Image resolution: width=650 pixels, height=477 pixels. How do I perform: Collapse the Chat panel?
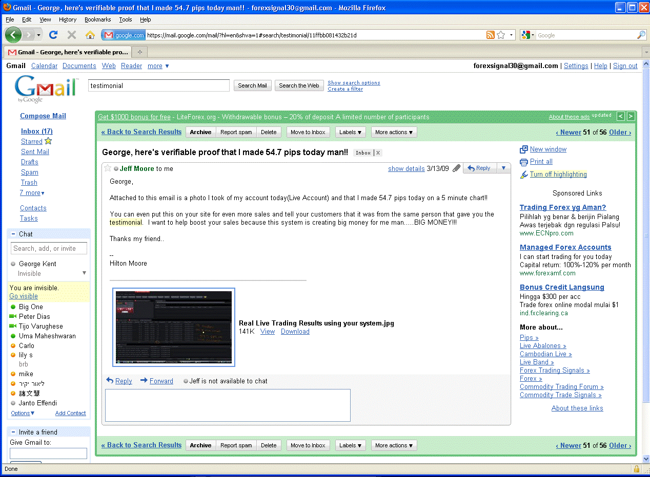tap(13, 234)
